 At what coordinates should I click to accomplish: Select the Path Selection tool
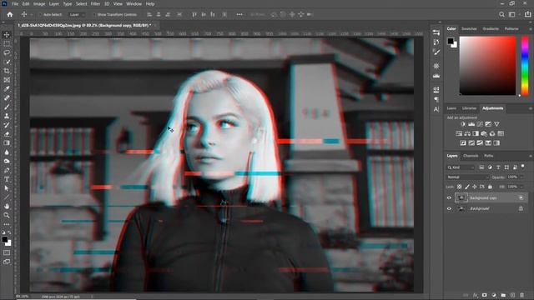[7, 188]
